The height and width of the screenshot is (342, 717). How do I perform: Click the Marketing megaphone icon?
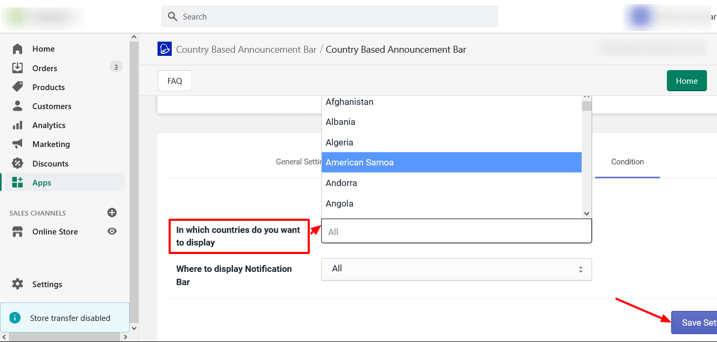point(17,144)
